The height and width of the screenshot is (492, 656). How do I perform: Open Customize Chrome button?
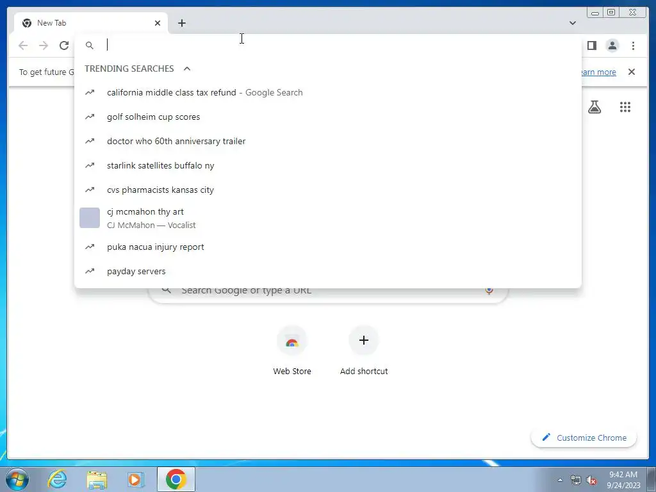click(584, 438)
